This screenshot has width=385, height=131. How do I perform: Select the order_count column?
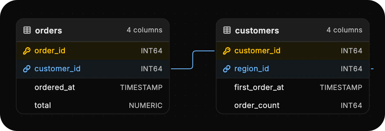[x=293, y=105]
